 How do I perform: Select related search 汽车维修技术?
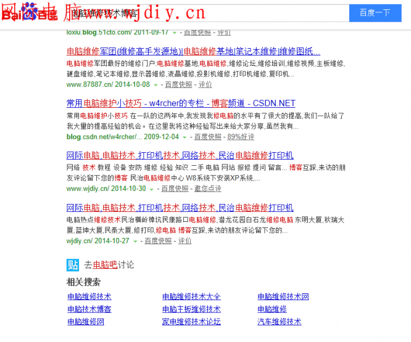click(x=279, y=321)
